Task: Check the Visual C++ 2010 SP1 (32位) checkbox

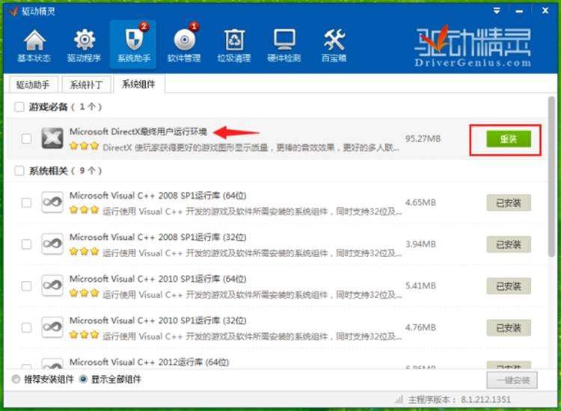Action: [x=26, y=327]
